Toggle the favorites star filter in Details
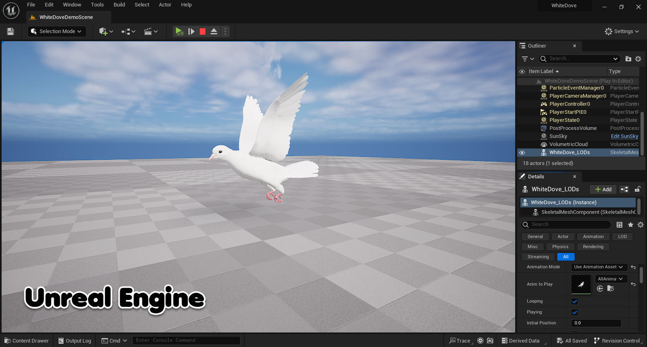 (630, 225)
